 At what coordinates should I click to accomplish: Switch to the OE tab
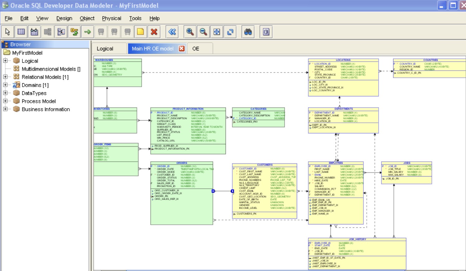pyautogui.click(x=196, y=49)
